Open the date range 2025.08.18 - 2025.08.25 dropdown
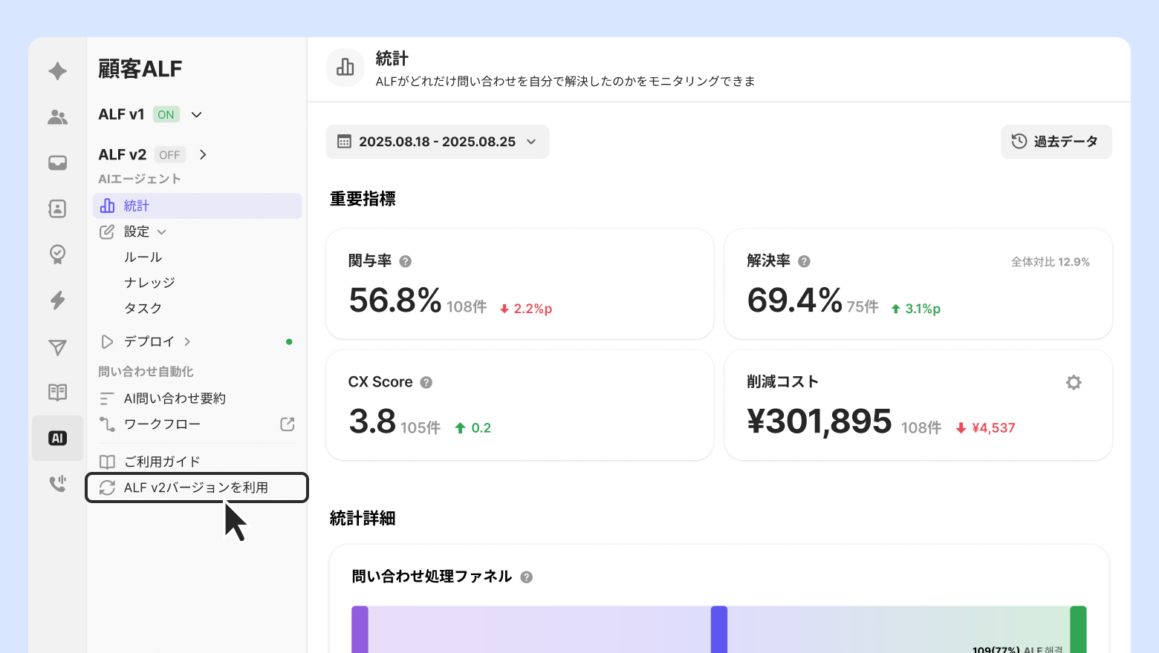 [437, 142]
